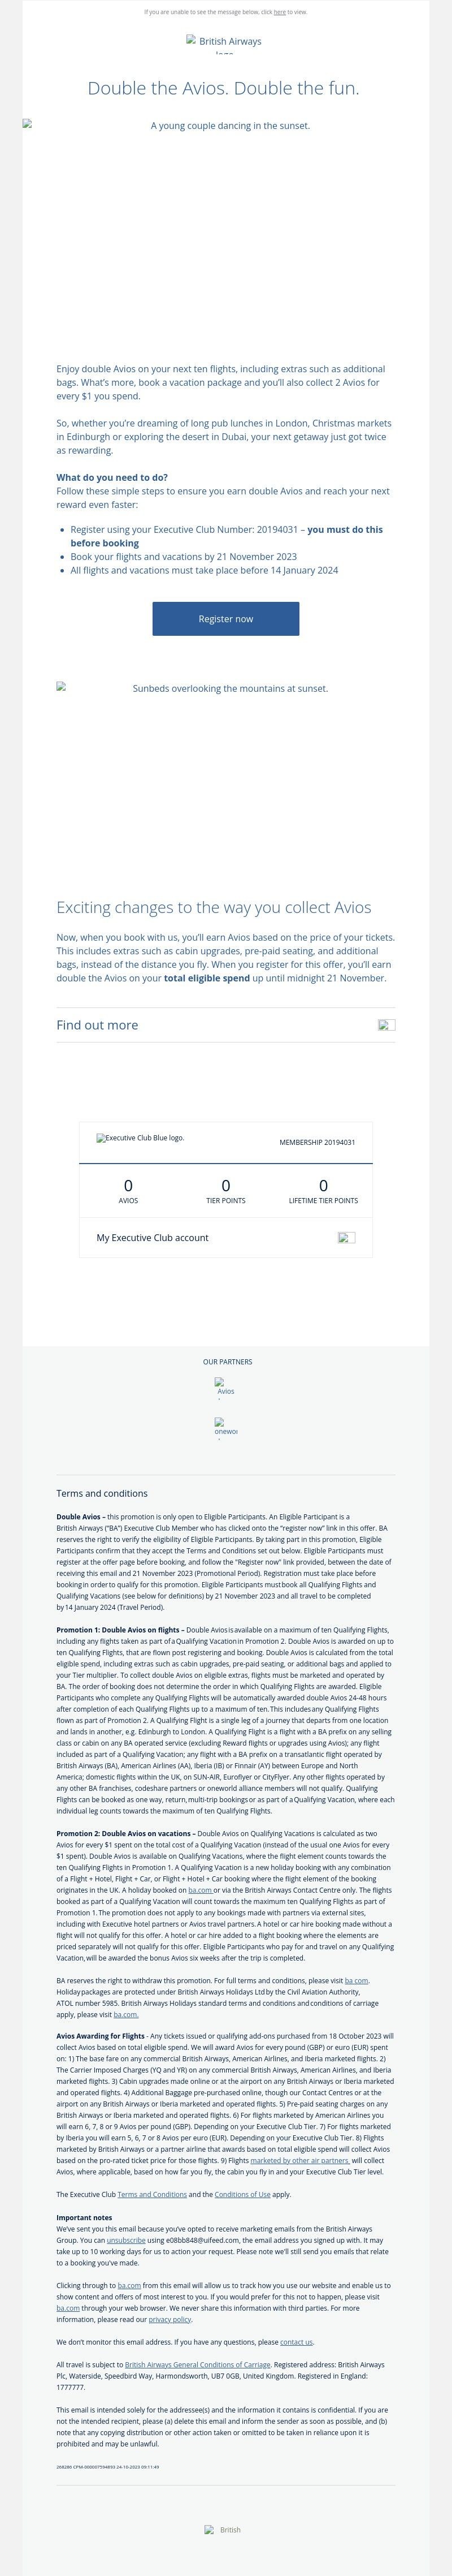Open British Airways General Conditions of Carriage

(198, 2365)
